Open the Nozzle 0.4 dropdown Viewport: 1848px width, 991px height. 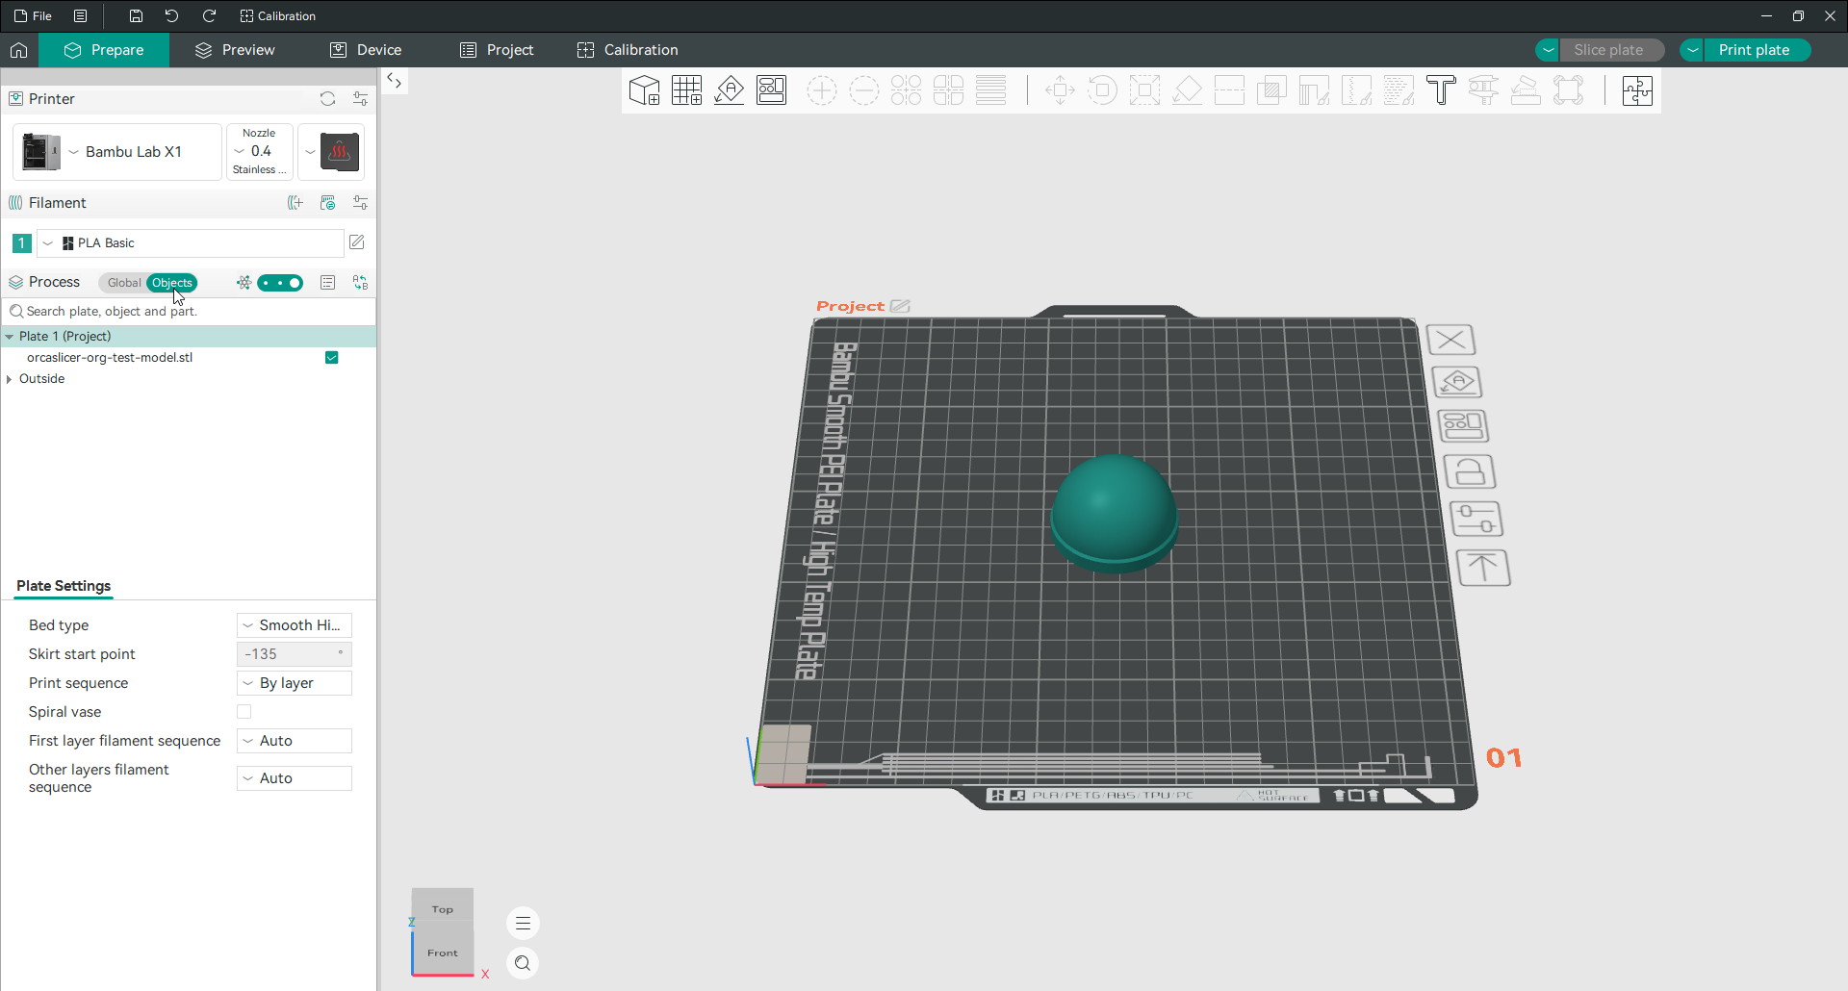[260, 152]
